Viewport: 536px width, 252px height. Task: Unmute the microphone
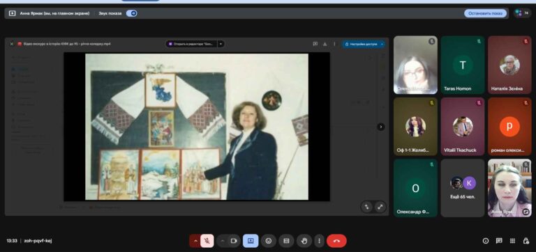pos(207,241)
